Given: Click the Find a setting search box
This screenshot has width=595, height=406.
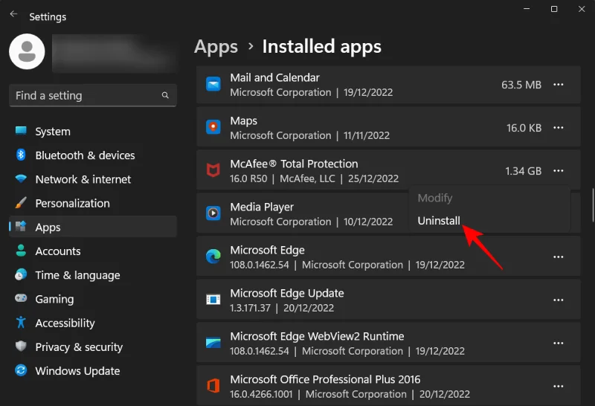Looking at the screenshot, I should (93, 95).
